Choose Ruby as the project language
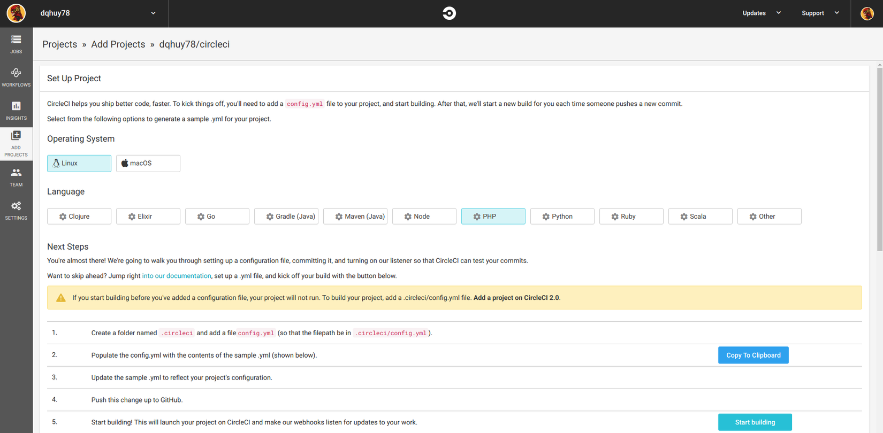Viewport: 883px width, 433px height. point(631,216)
